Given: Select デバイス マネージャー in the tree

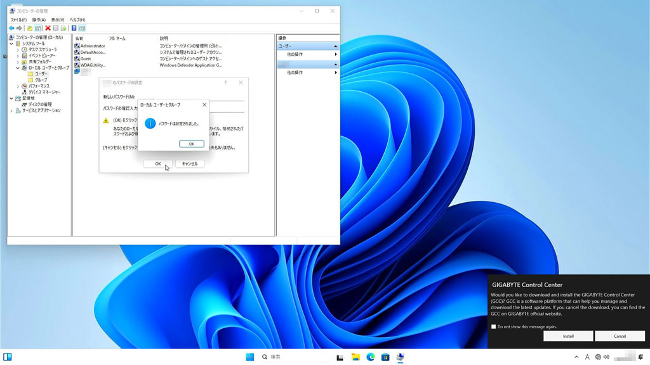Looking at the screenshot, I should [x=44, y=92].
